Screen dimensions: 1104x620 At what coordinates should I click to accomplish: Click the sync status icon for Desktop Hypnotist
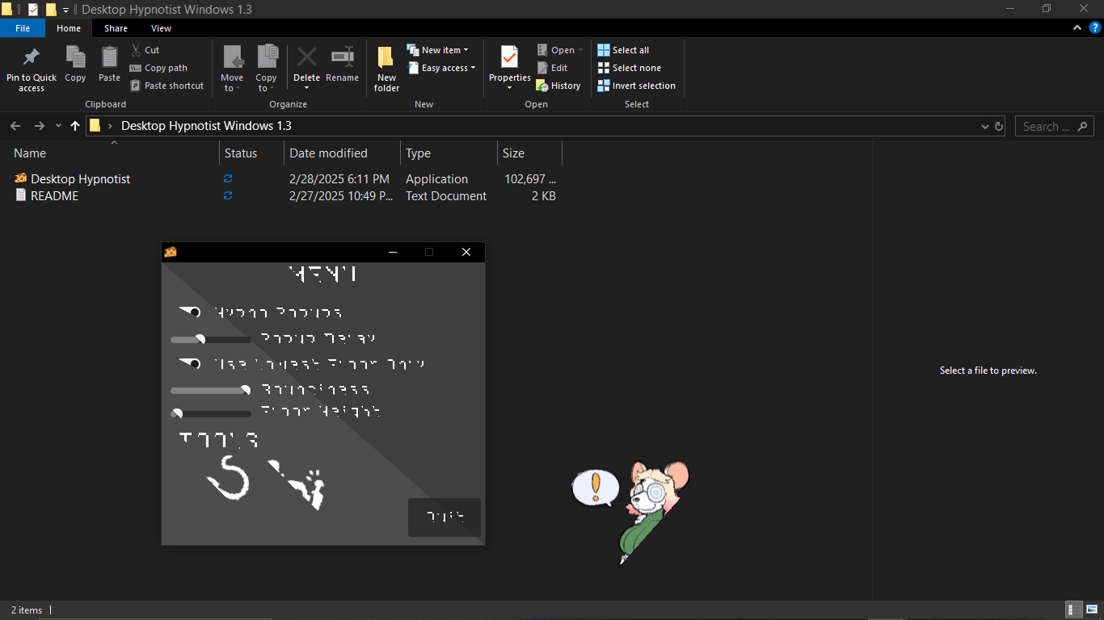coord(228,178)
